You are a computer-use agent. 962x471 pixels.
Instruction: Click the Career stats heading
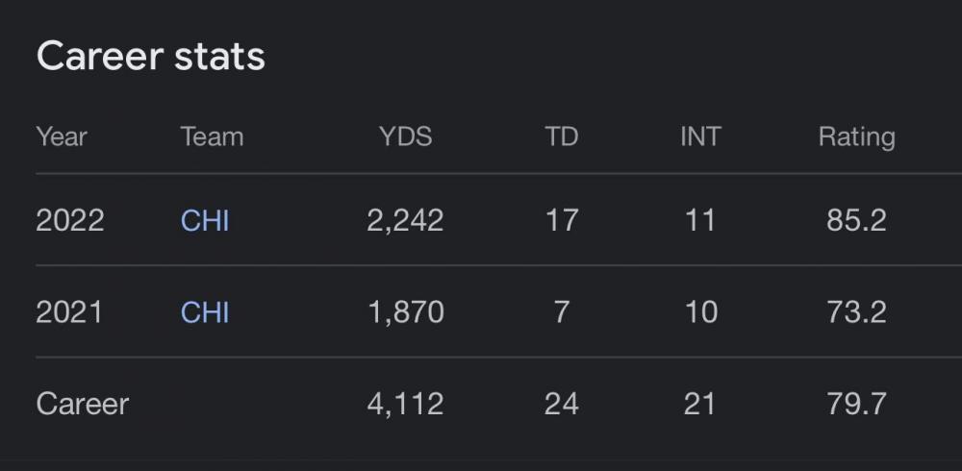(151, 57)
